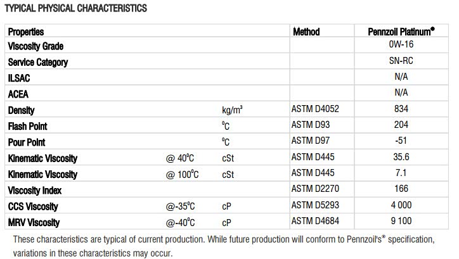Screen dimensions: 459x259
Task: Click the pour point value -51
Action: point(401,142)
